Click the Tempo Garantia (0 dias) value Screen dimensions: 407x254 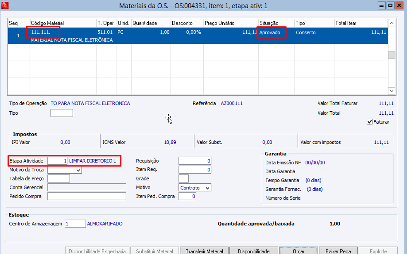click(313, 180)
